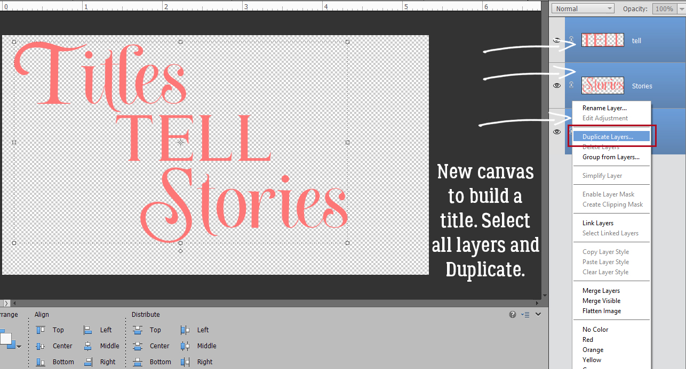Image resolution: width=686 pixels, height=369 pixels.
Task: Align layers to Top
Action: click(50, 330)
